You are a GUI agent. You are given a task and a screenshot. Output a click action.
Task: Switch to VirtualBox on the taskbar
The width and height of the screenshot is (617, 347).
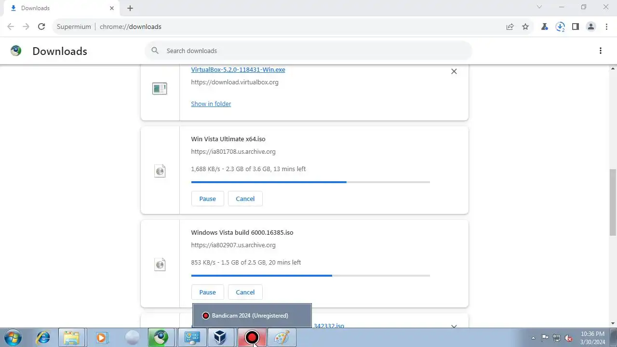tap(221, 337)
